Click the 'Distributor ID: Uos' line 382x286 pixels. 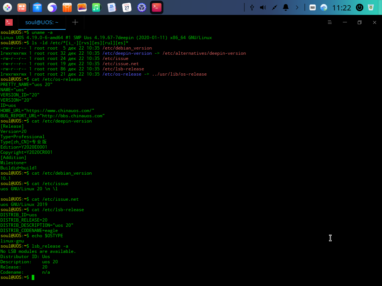point(25,257)
